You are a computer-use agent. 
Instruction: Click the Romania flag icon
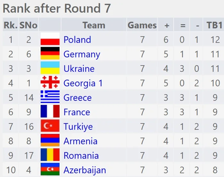[x=50, y=155]
